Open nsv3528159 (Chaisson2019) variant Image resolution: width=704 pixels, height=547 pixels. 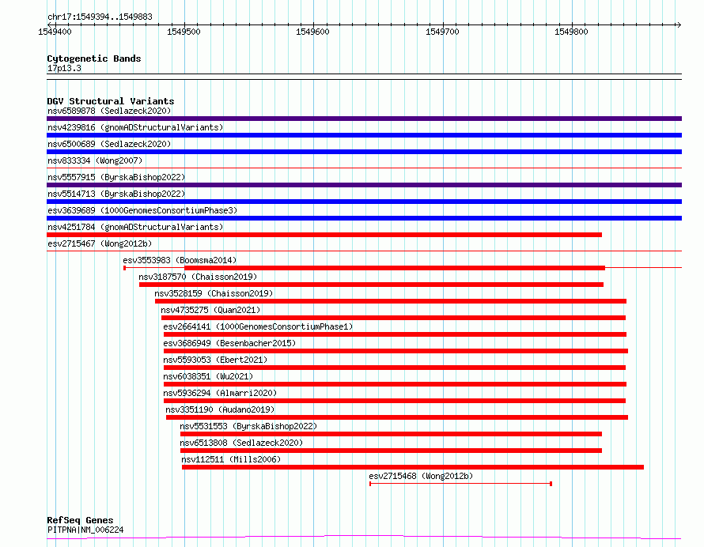[214, 293]
